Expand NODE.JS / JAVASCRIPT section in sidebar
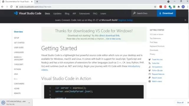This screenshot has width=189, height=106. tap(19, 58)
